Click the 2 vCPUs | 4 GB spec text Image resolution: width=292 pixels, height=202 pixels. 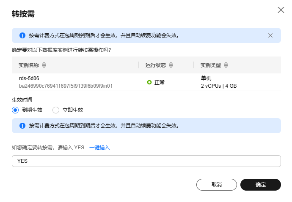(218, 86)
